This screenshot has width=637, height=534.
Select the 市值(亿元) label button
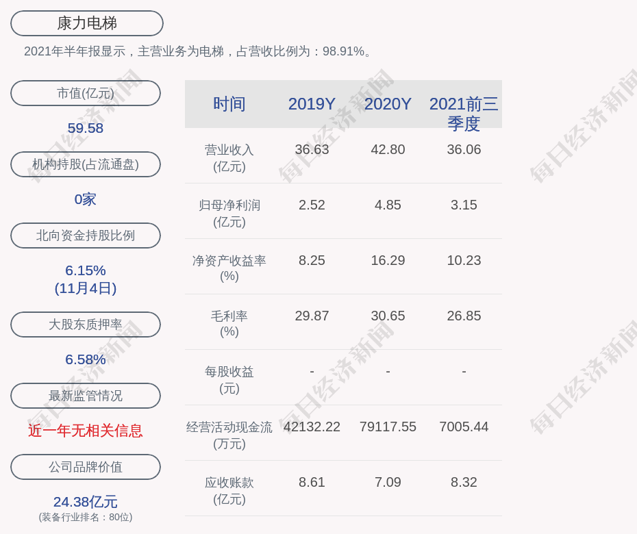pos(86,93)
